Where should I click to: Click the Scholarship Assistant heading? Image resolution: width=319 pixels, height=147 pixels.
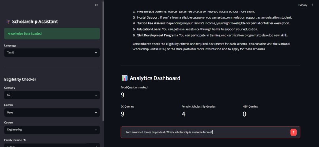coord(35,22)
